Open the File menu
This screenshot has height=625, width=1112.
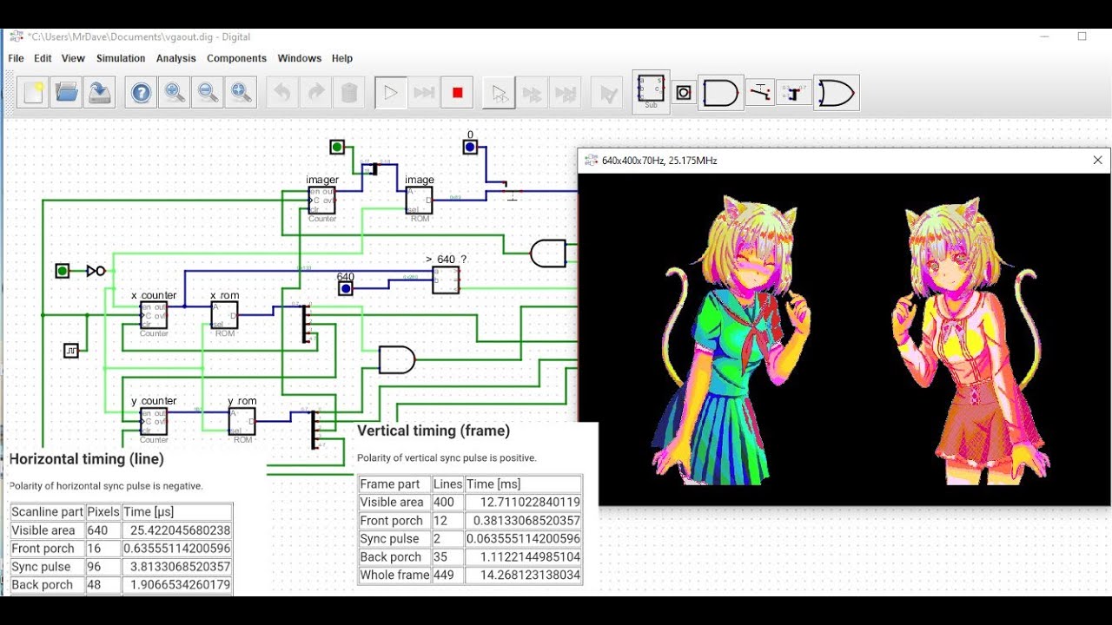(x=16, y=58)
